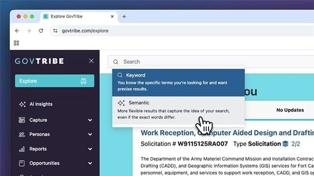Expand the Capture chevron
Screen dimensions: 314x176
(x=90, y=120)
